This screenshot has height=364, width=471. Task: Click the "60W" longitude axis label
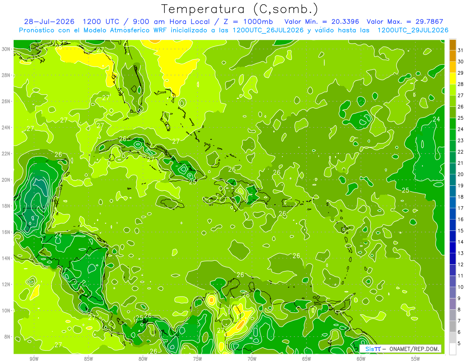point(361,359)
